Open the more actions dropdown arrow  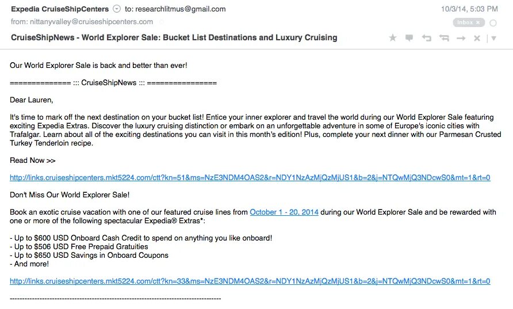point(493,39)
